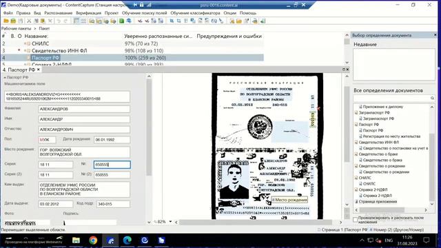441x248 pixels.
Task: Close the document definition selection panel
Action: point(435,35)
